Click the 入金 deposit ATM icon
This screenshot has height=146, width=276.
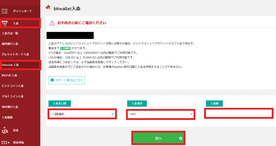pyautogui.click(x=5, y=23)
